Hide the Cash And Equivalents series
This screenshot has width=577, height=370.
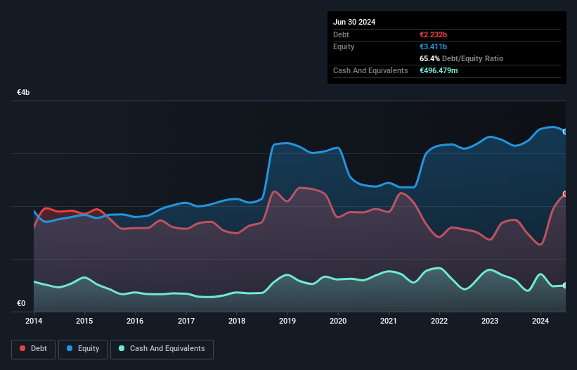coord(162,349)
